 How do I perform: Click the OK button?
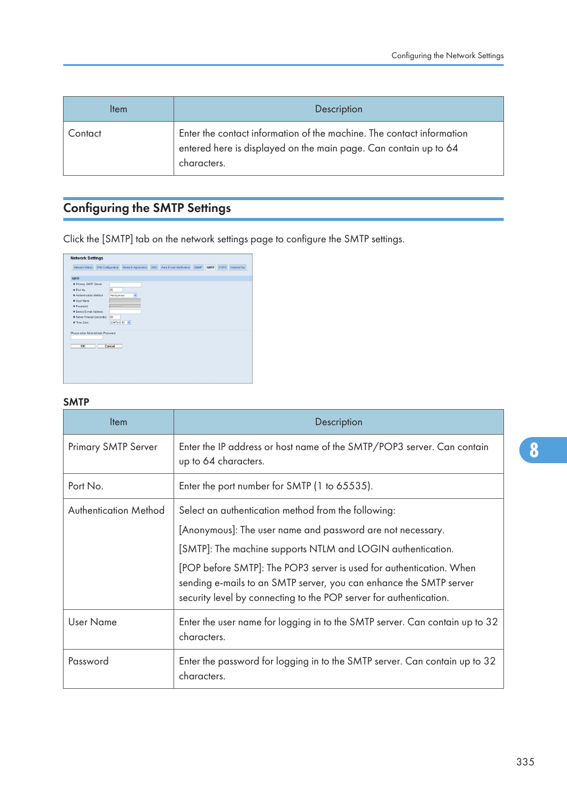[83, 346]
